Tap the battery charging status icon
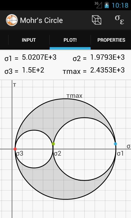 (107, 5)
